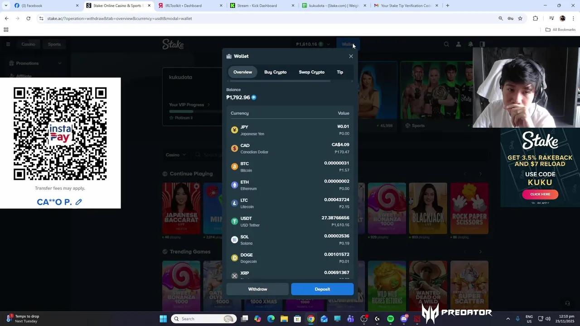This screenshot has width=580, height=326.
Task: Open the browser extensions puzzle icon
Action: click(x=536, y=19)
